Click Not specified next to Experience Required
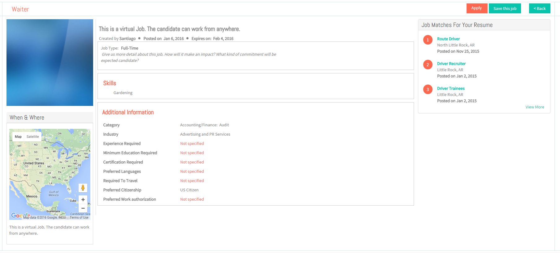Image resolution: width=560 pixels, height=253 pixels. (x=192, y=144)
